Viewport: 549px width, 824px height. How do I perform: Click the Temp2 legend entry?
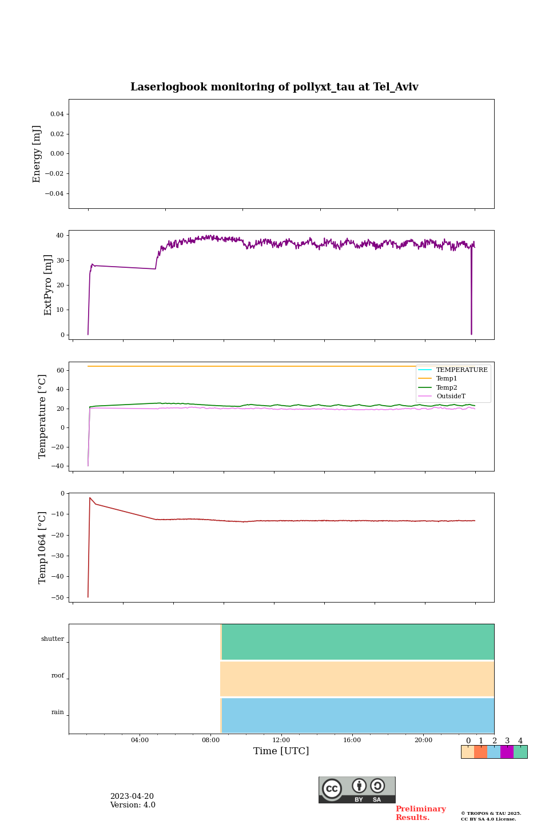tap(438, 387)
